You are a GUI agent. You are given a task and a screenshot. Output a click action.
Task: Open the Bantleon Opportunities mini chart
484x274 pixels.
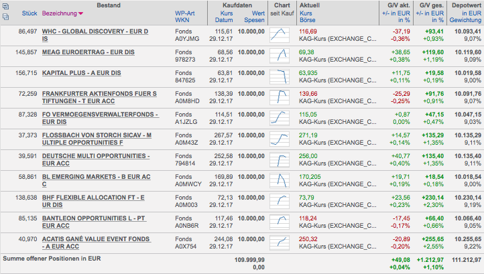tap(280, 222)
